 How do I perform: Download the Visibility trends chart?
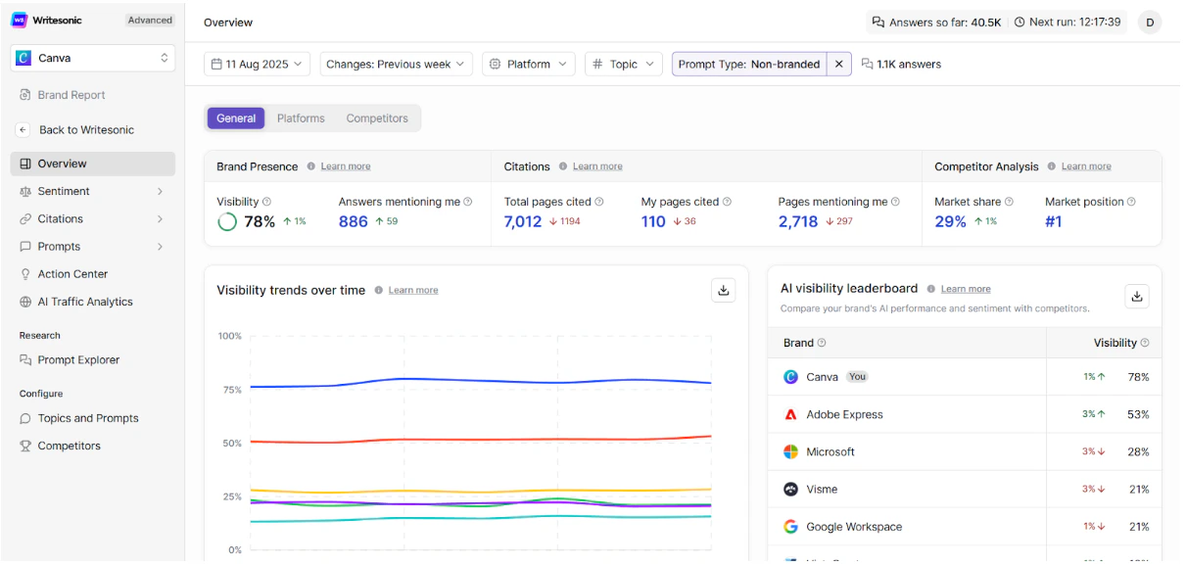tap(724, 290)
